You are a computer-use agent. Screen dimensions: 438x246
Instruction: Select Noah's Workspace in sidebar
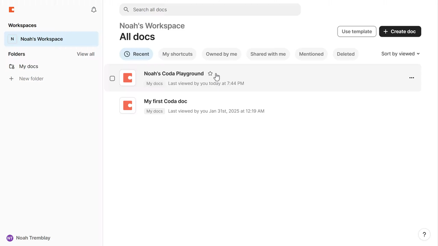pyautogui.click(x=51, y=39)
